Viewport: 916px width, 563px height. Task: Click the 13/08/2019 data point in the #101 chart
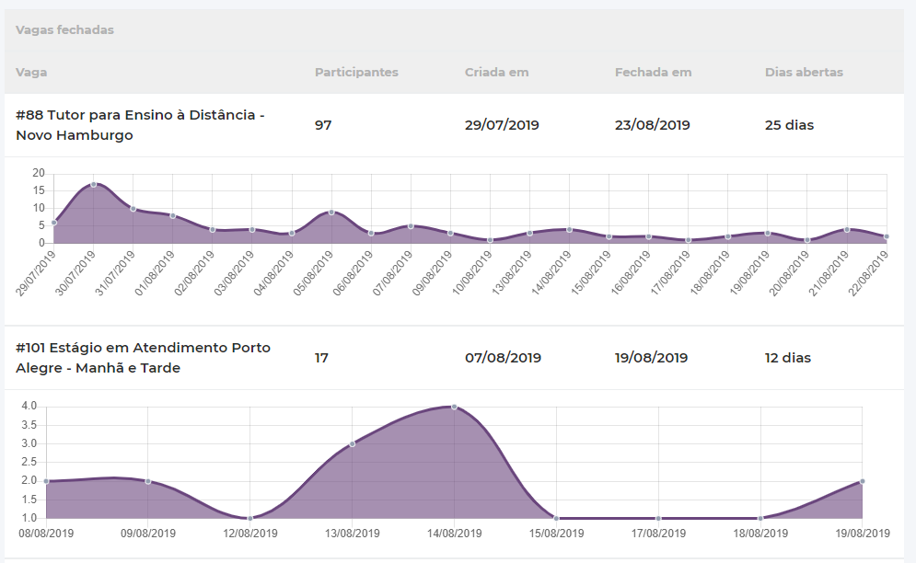tap(352, 444)
